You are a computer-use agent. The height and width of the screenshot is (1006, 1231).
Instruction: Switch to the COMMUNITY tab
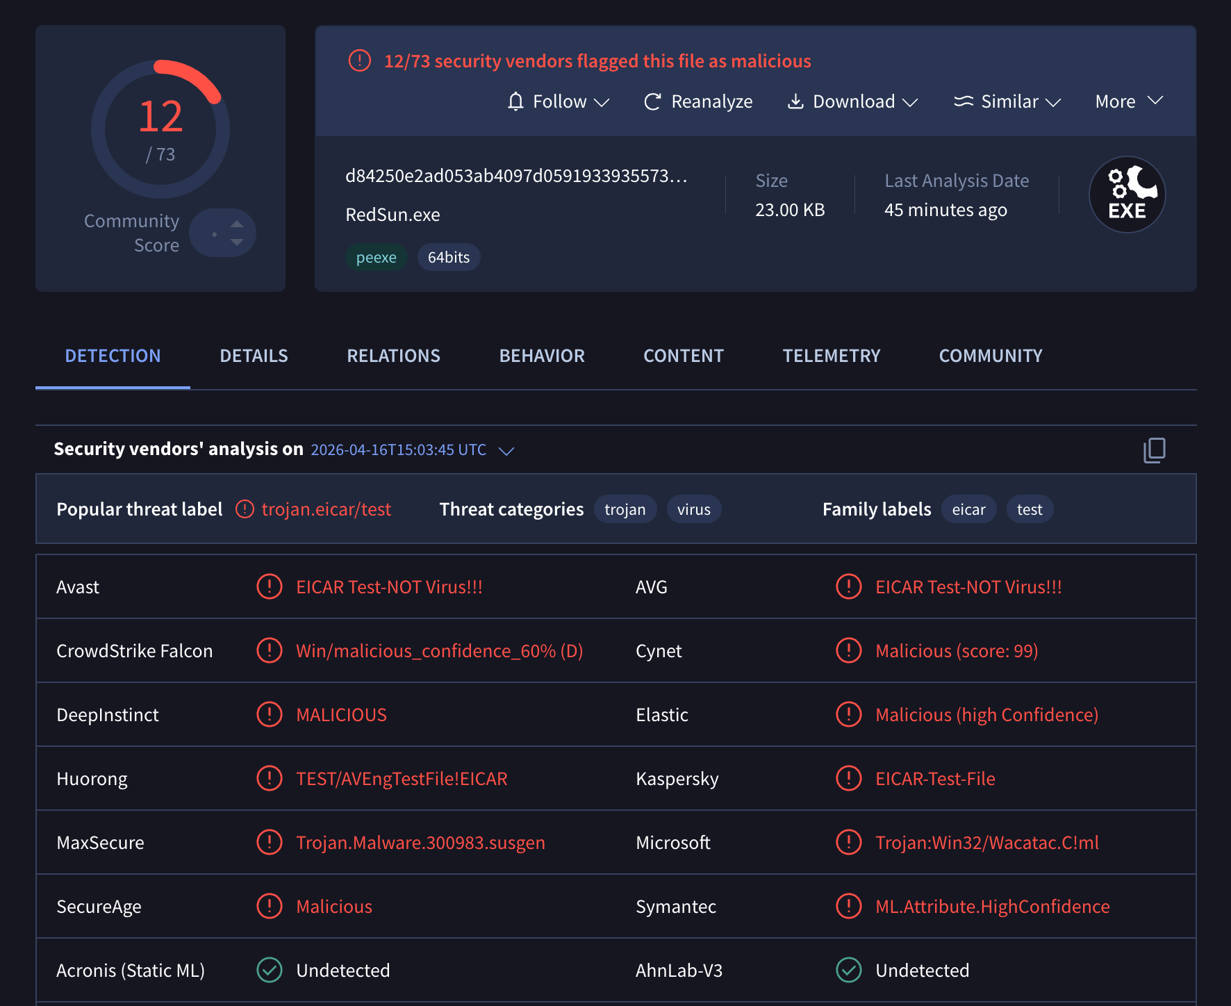point(991,356)
